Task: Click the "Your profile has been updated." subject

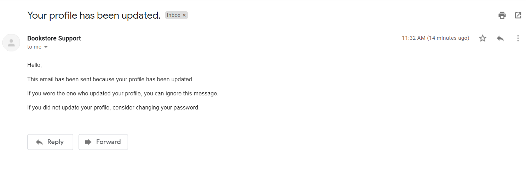Action: [x=94, y=15]
